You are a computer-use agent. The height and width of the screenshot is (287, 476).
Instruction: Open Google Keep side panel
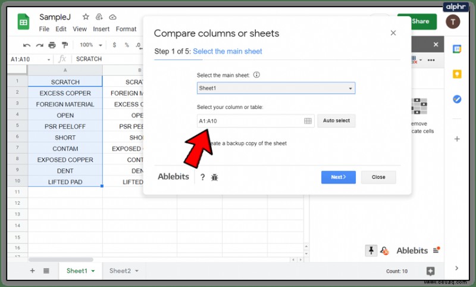pos(457,74)
